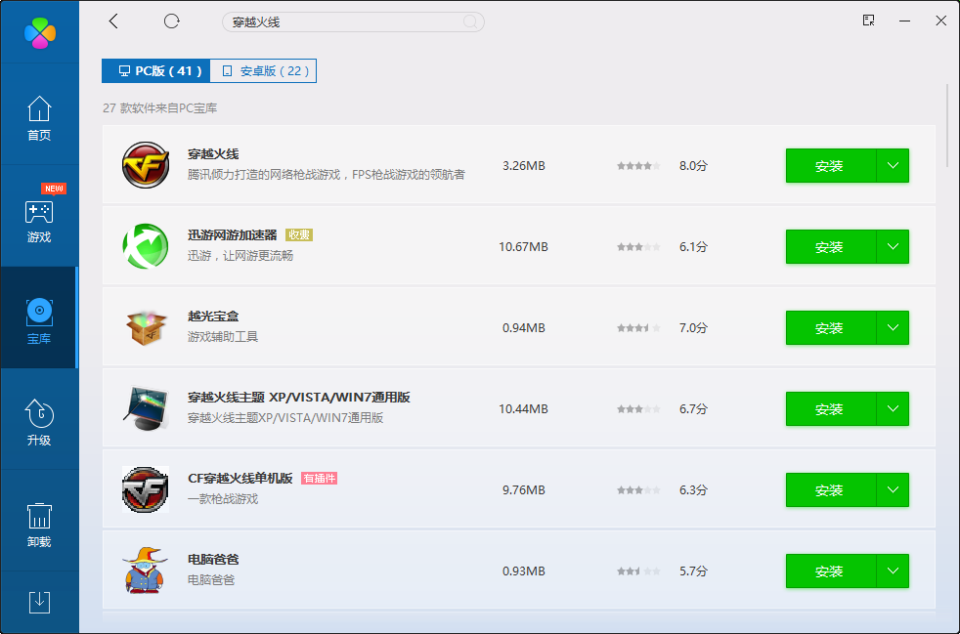Close the window

(x=941, y=21)
